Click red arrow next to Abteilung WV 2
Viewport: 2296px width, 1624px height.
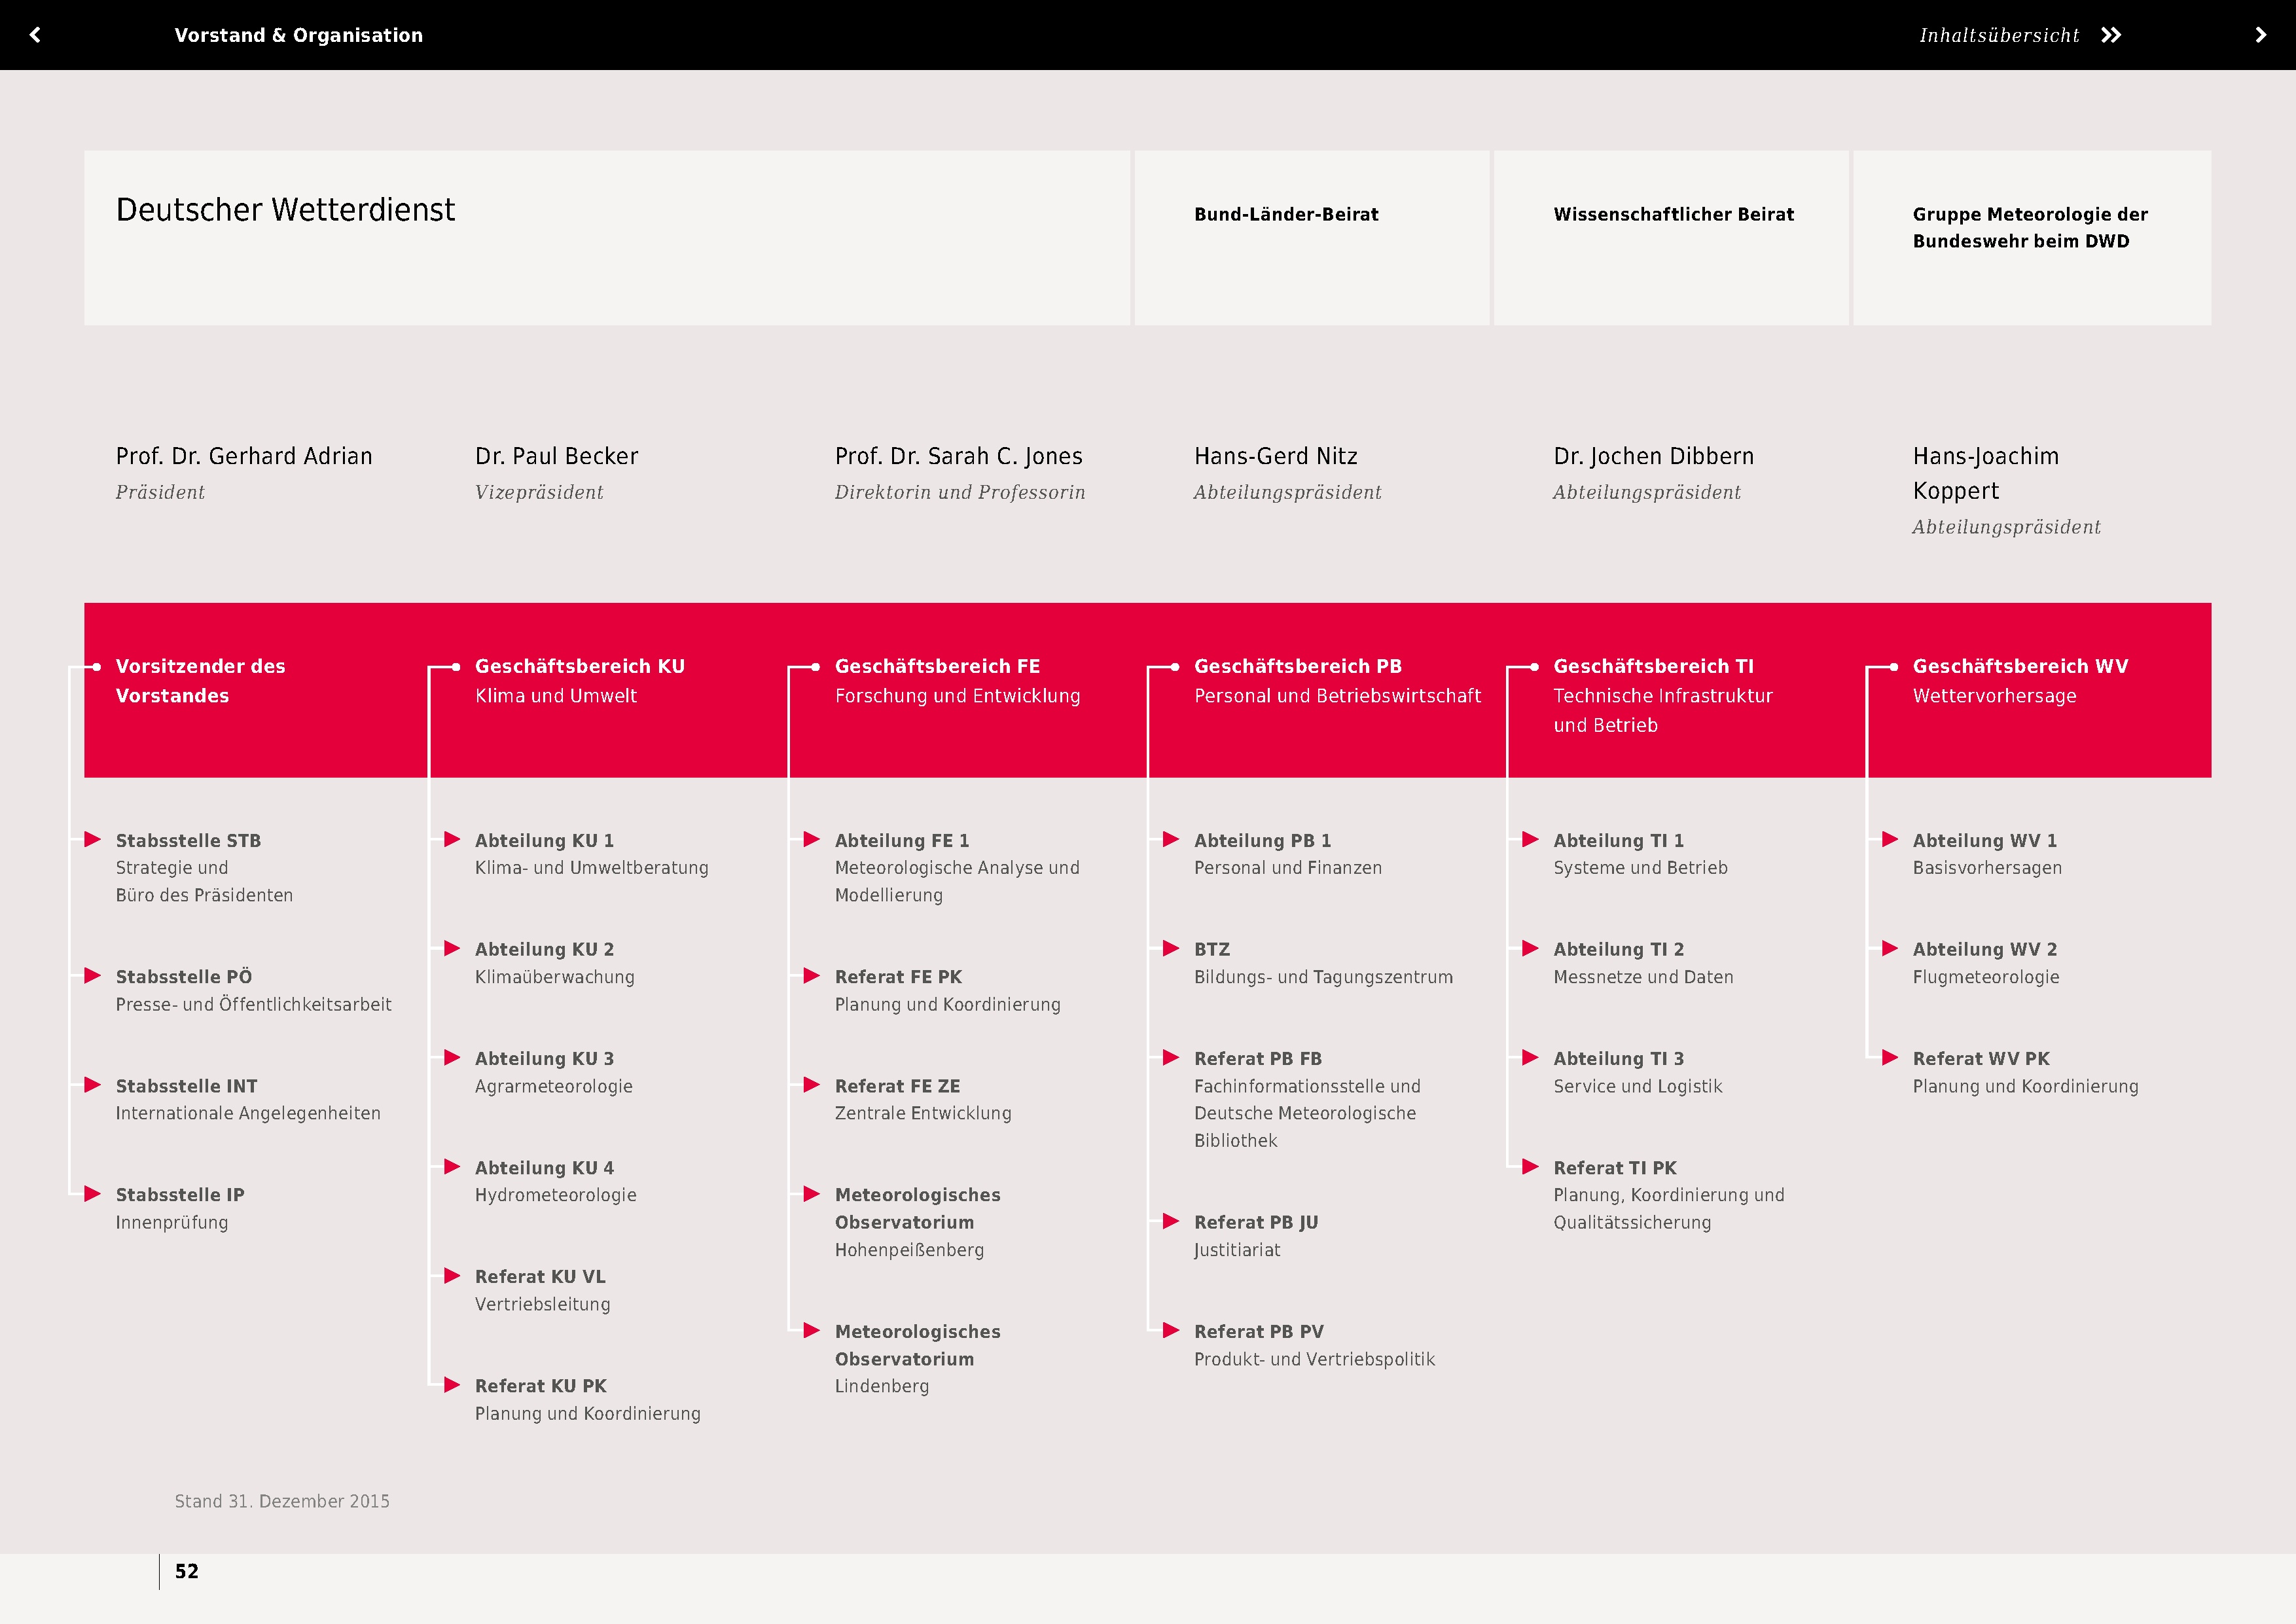pos(1890,948)
